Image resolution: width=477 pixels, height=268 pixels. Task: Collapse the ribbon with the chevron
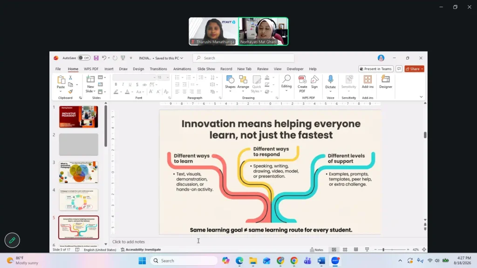tap(421, 97)
